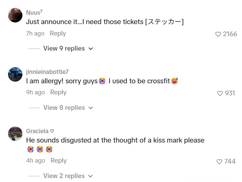
Task: Expand View 9 replies
Action: coord(64,49)
